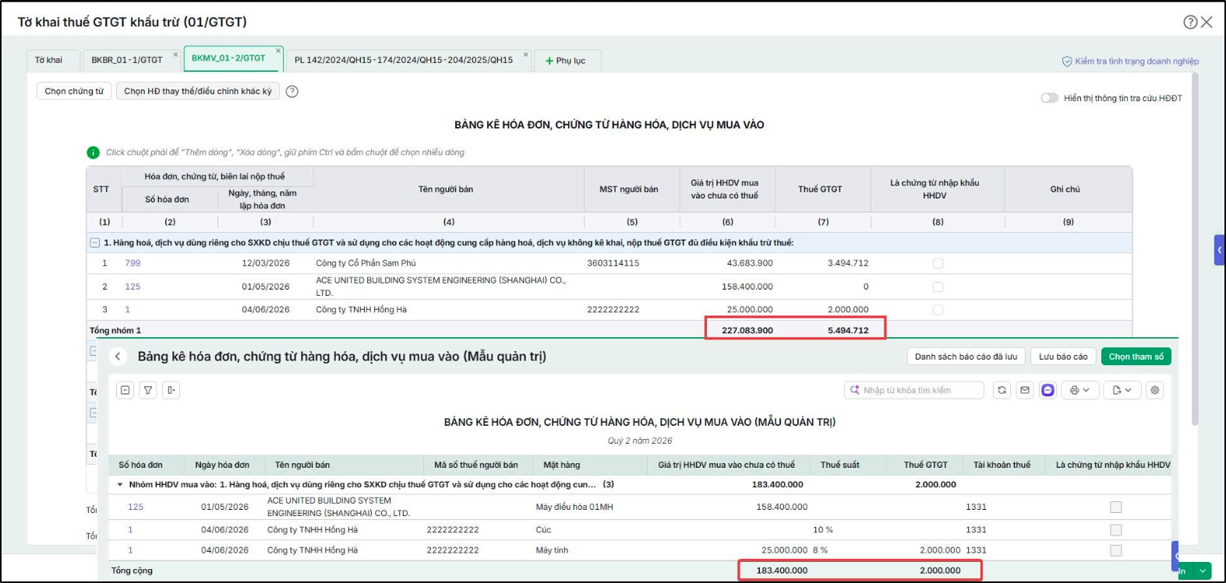Image resolution: width=1226 pixels, height=583 pixels.
Task: Click Kiểm tra tình trạng doanh nghiệp link
Action: pyautogui.click(x=1131, y=61)
